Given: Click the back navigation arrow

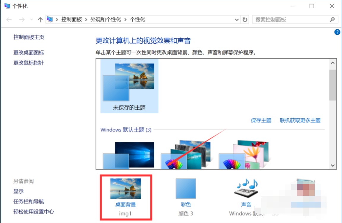Looking at the screenshot, I should coord(9,19).
